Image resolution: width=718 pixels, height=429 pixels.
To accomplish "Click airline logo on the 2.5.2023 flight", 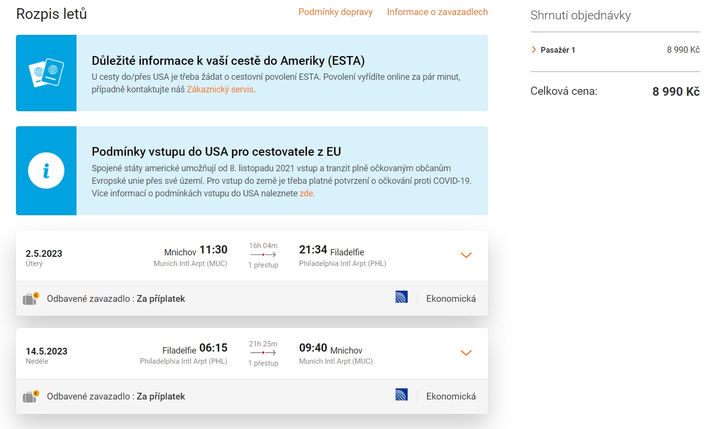I will pyautogui.click(x=401, y=297).
